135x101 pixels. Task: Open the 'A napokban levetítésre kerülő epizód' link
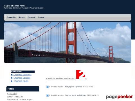click(x=61, y=79)
